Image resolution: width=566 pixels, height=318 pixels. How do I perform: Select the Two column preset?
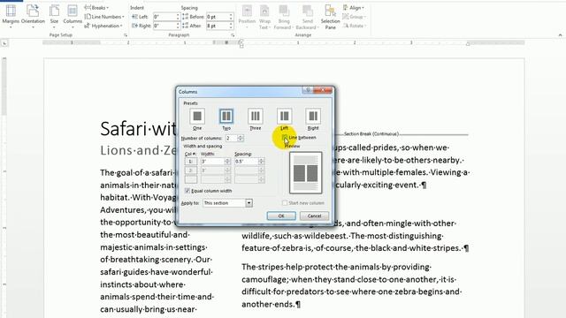(x=226, y=117)
